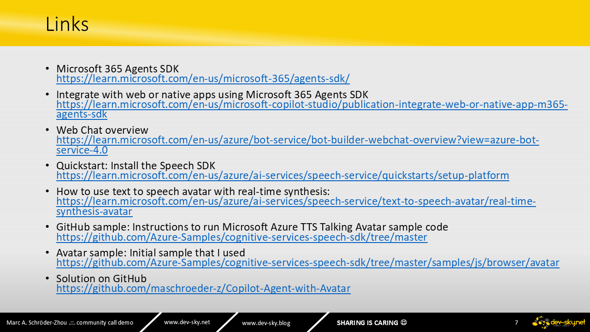The height and width of the screenshot is (332, 590).
Task: Open the cognitive-services-speech-sdk tree/master link
Action: point(242,237)
